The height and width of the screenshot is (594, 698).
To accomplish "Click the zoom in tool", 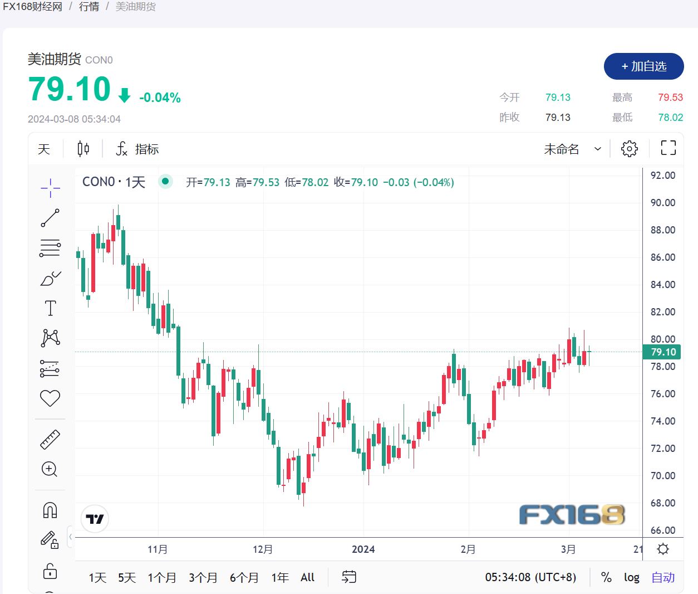I will (50, 469).
